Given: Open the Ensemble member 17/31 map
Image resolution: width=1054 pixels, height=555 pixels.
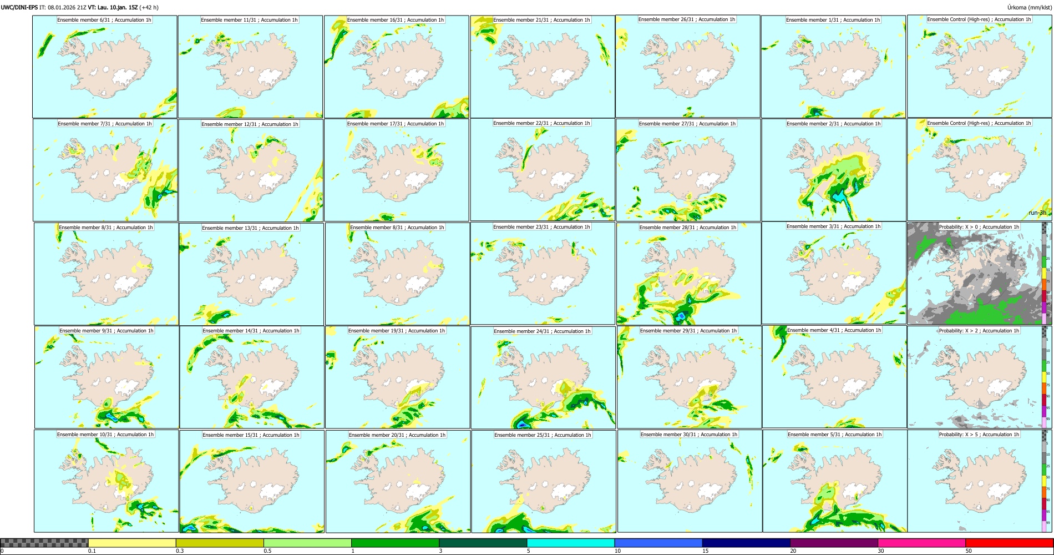Looking at the screenshot, I should pos(397,170).
